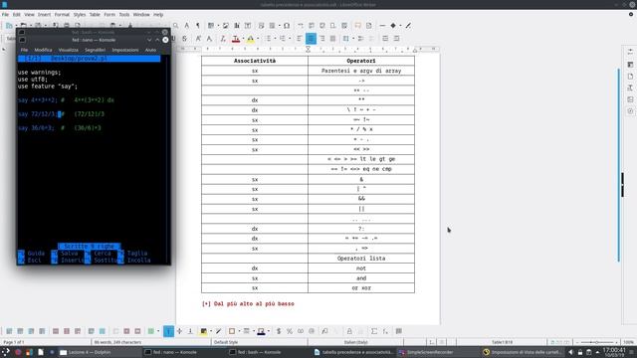Apply the red font color

click(x=236, y=39)
